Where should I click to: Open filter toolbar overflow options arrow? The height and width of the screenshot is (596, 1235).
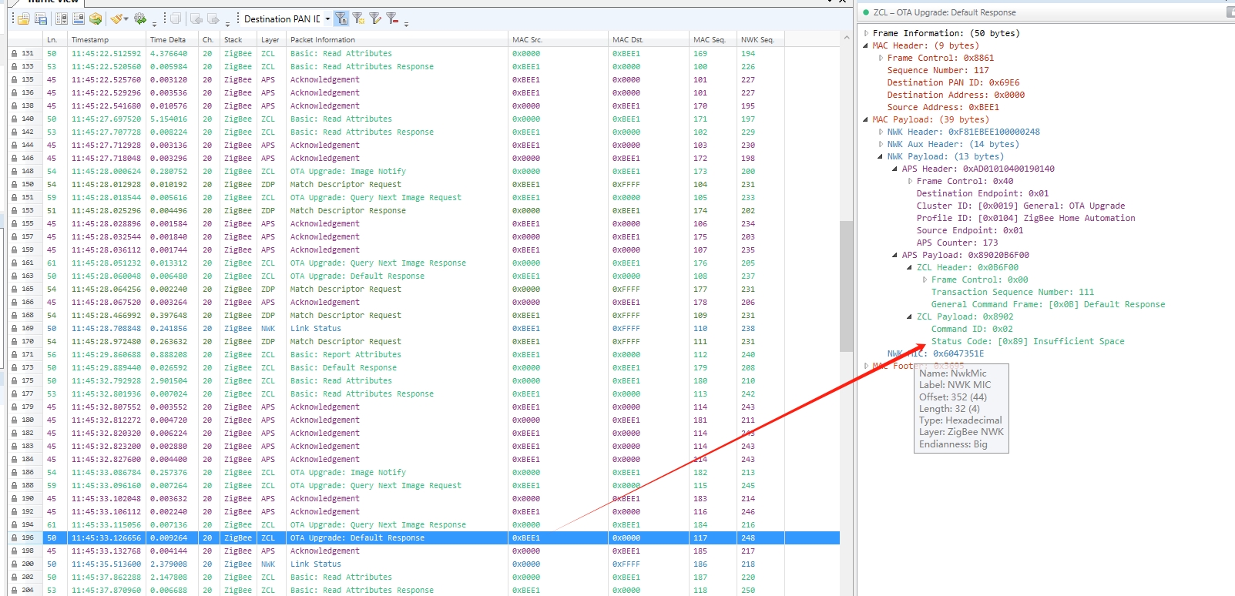point(406,24)
